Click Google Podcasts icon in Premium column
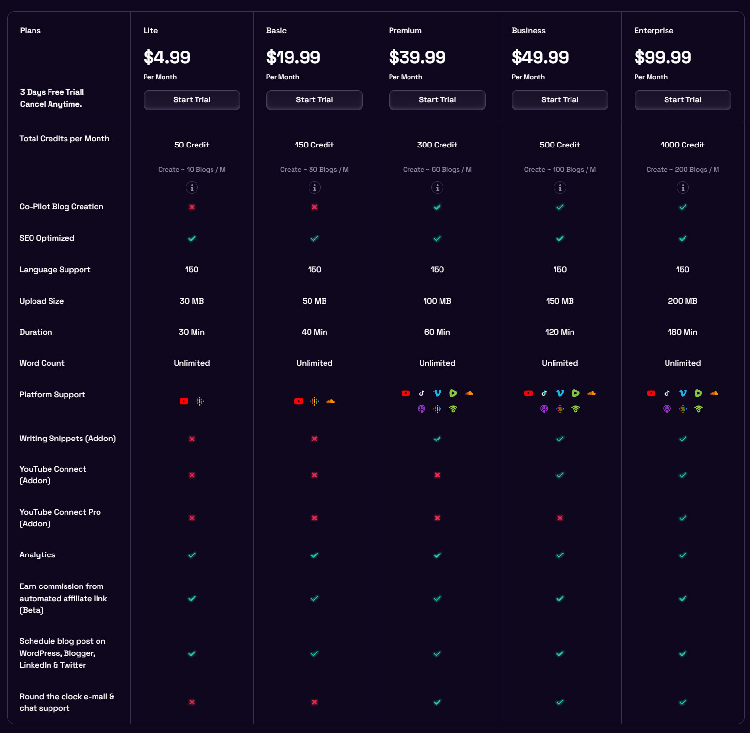Viewport: 750px width, 733px height. point(437,409)
